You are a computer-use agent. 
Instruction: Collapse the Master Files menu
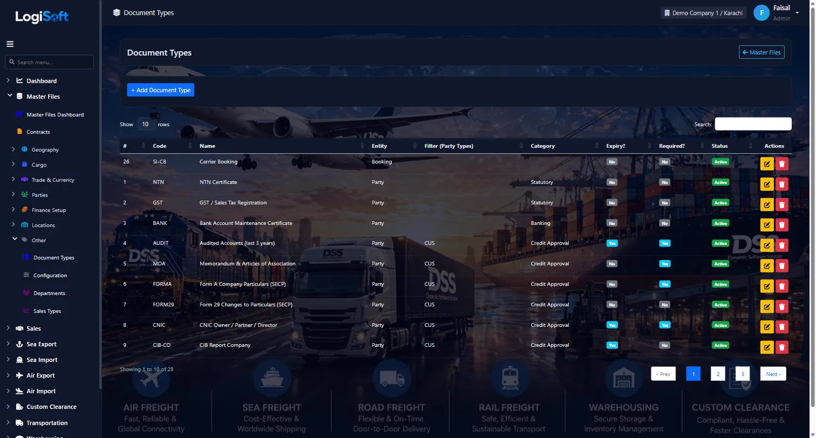9,97
